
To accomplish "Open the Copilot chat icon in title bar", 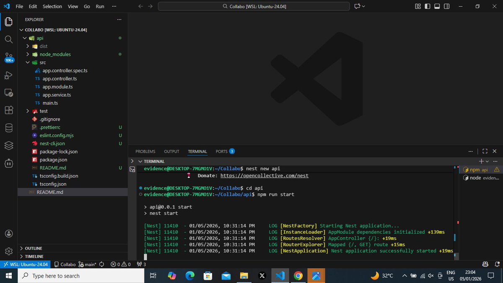I will coord(357,6).
